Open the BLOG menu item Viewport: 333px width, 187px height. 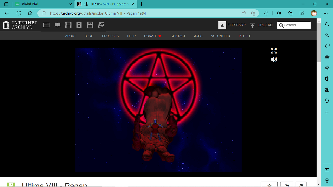tap(89, 36)
